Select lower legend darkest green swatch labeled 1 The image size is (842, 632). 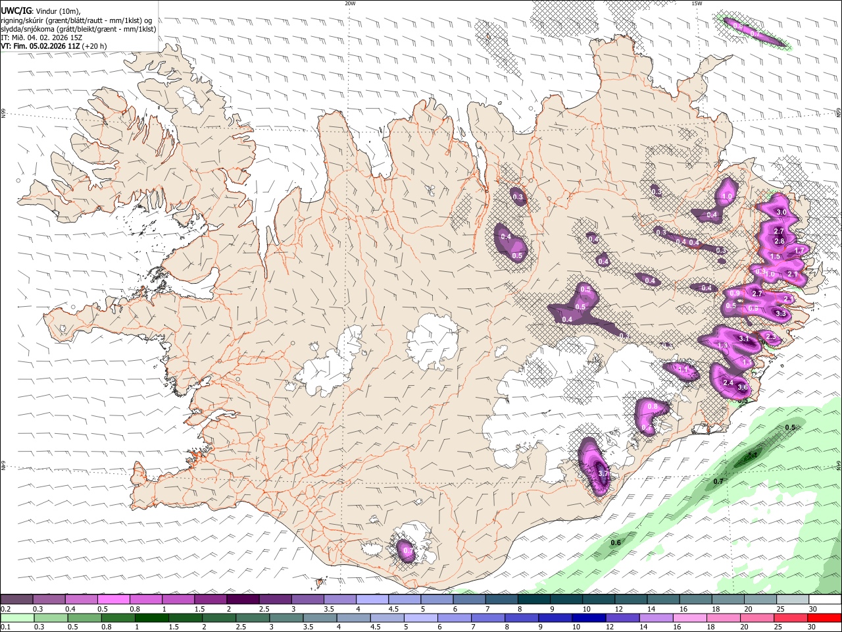[151, 618]
